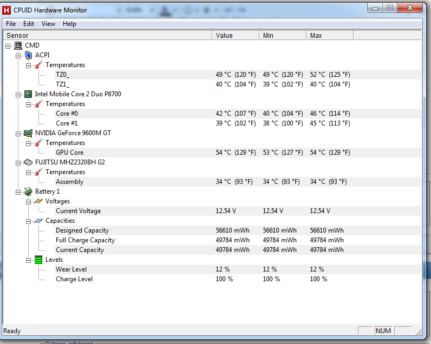Collapse the FUJITSU MHZ2320BH G2 node
The image size is (431, 344).
click(x=18, y=163)
